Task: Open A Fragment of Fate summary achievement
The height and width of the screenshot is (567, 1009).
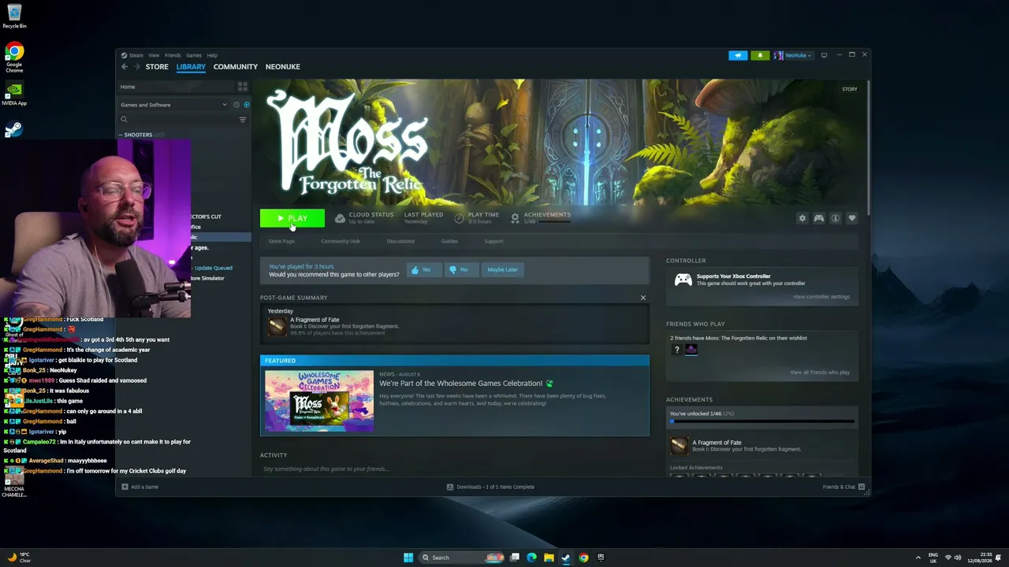Action: [x=277, y=326]
